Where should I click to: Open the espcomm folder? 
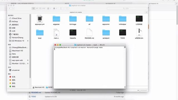106,19
